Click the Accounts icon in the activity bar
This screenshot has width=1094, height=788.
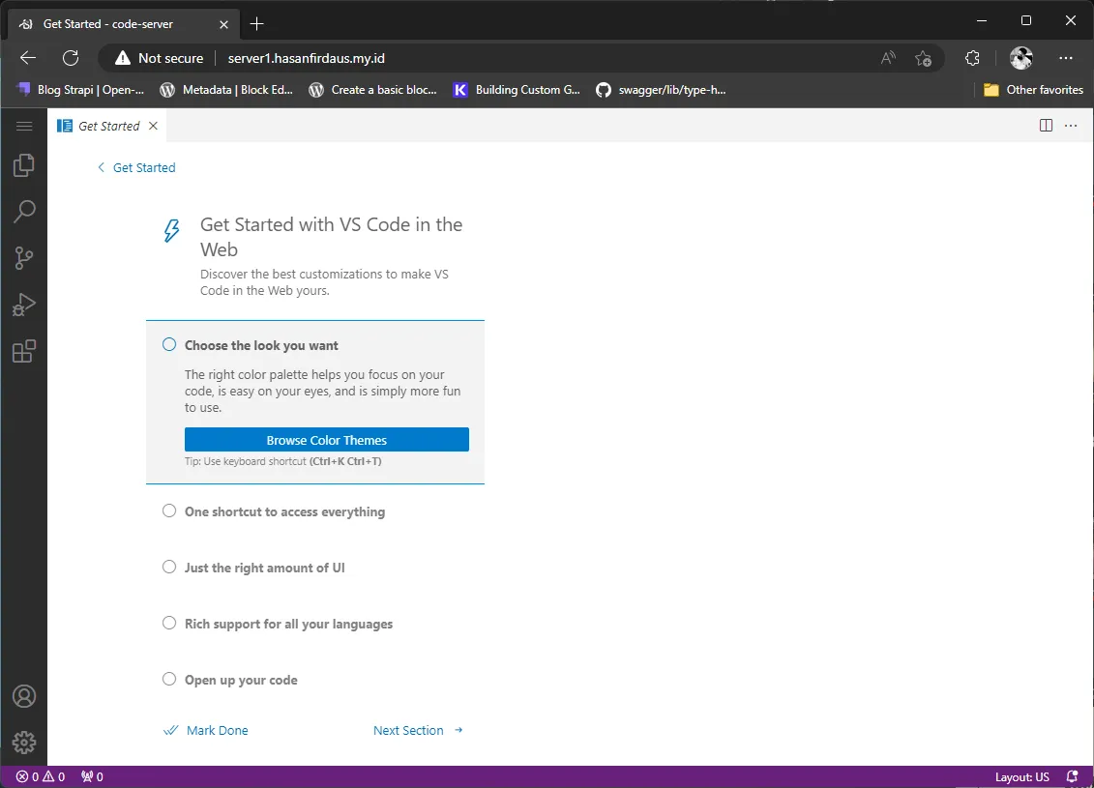click(x=24, y=695)
